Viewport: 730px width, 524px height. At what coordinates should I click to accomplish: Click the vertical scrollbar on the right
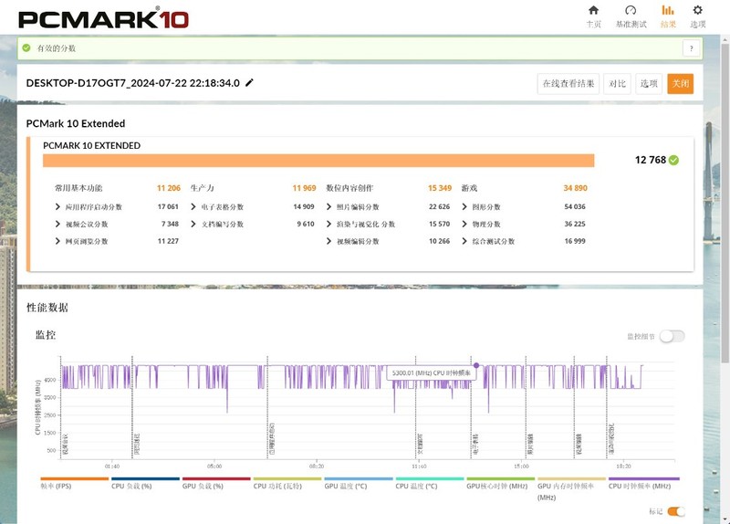(725, 203)
